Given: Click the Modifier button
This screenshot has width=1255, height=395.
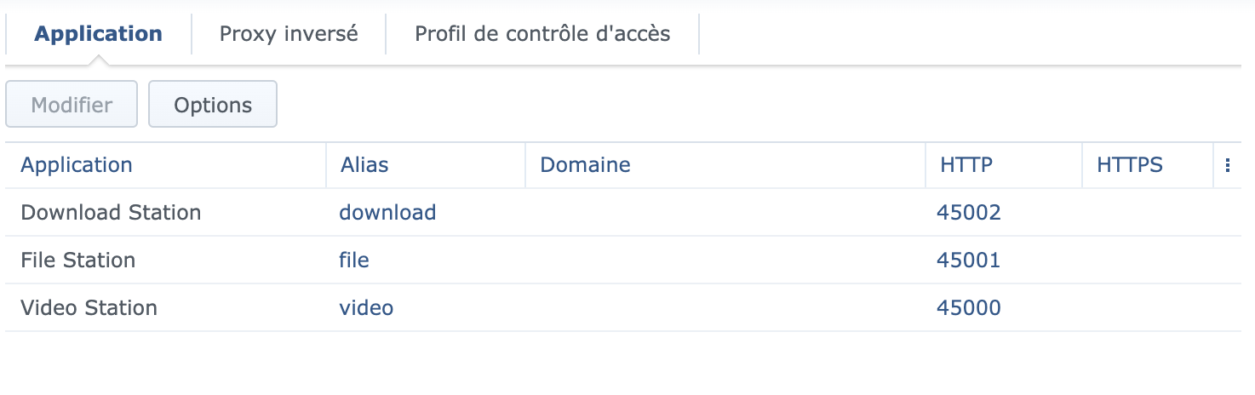Looking at the screenshot, I should pos(72,105).
